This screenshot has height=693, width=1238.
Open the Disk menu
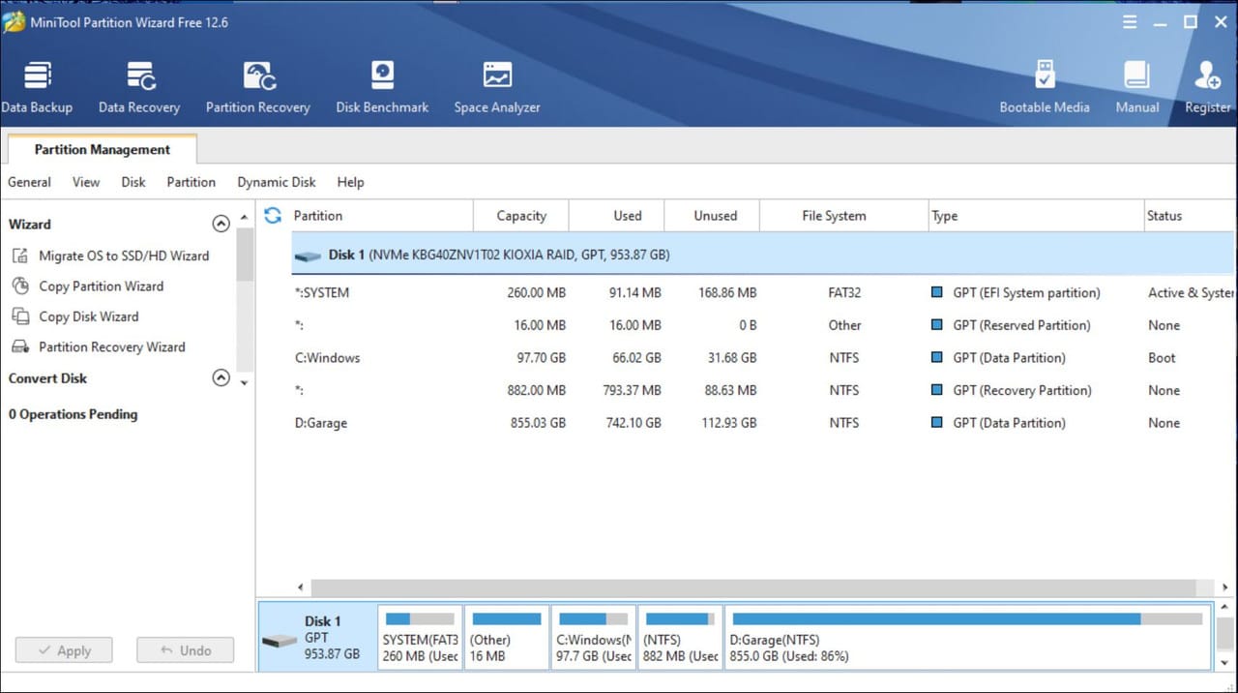point(133,182)
